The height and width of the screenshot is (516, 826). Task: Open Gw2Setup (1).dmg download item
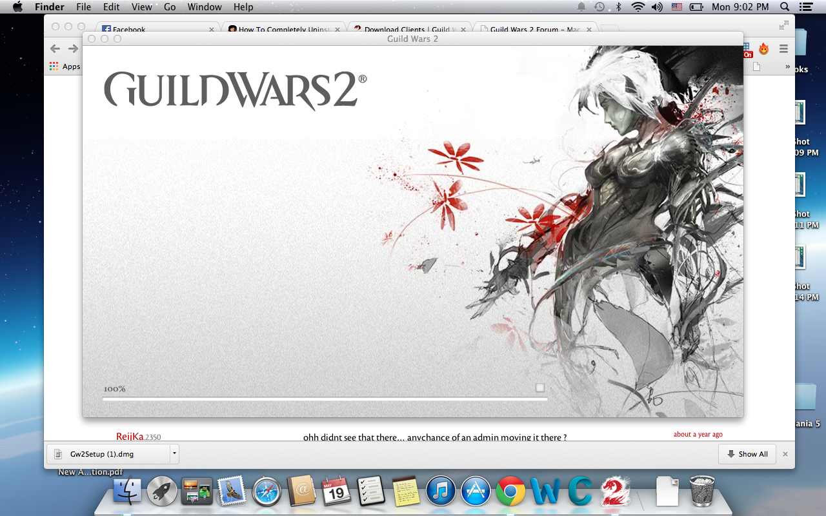(x=108, y=454)
